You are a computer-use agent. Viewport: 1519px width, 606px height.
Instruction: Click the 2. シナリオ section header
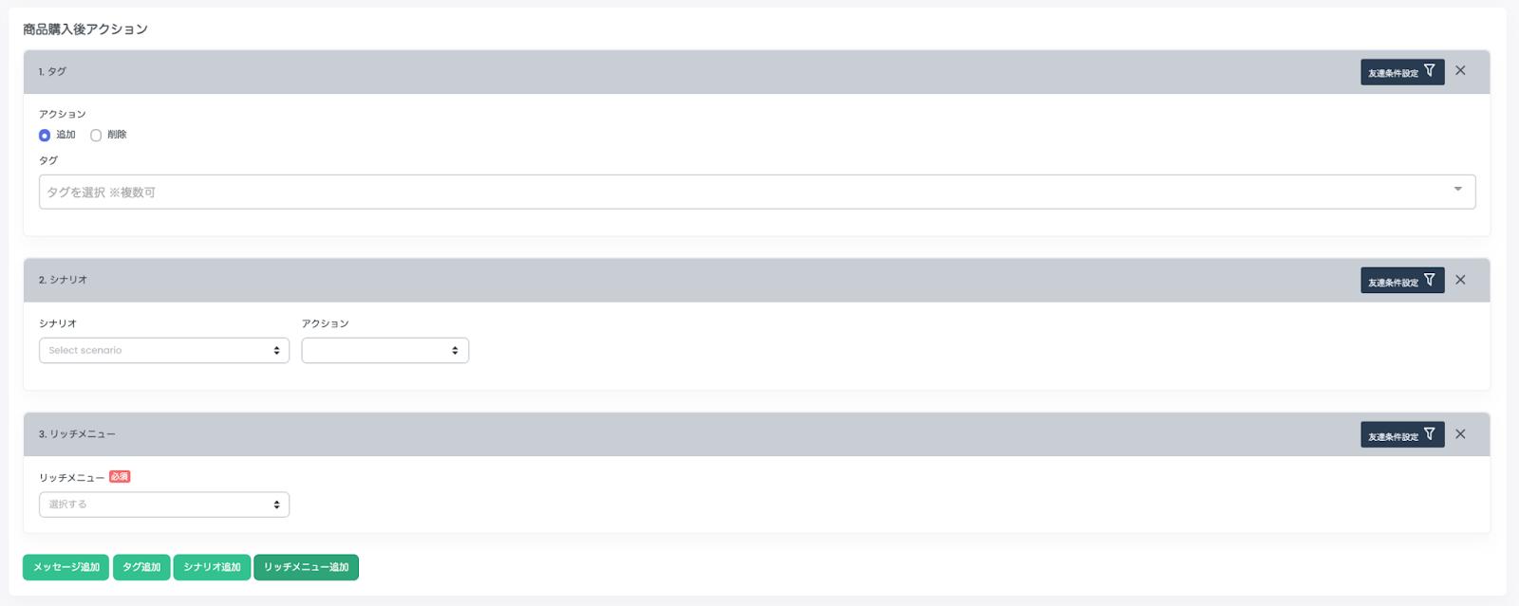coord(757,281)
